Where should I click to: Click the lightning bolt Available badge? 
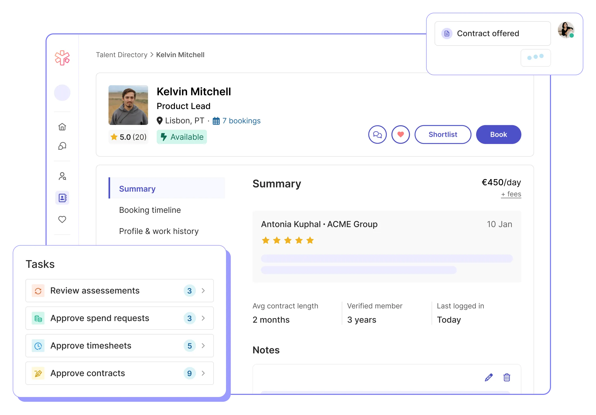point(182,137)
